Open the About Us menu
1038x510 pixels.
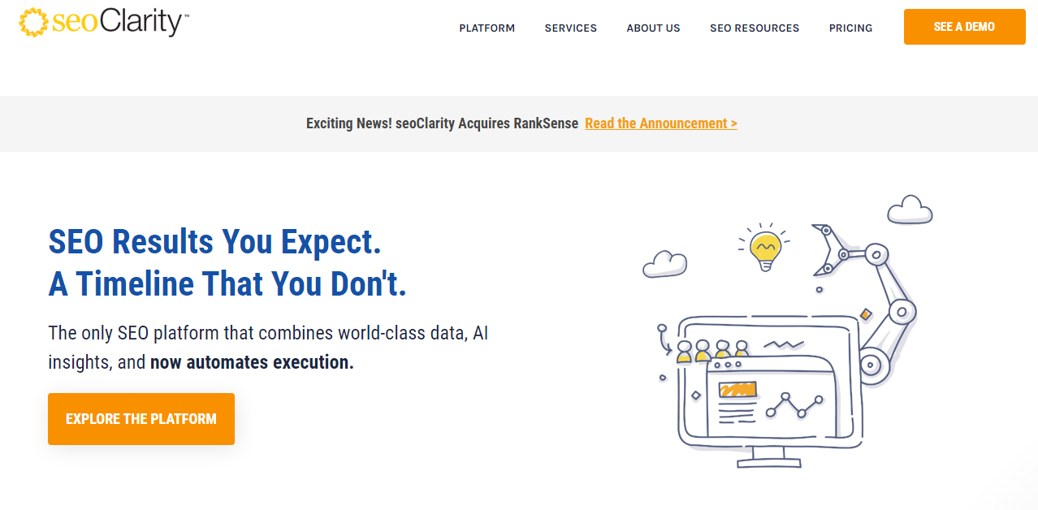pos(654,28)
